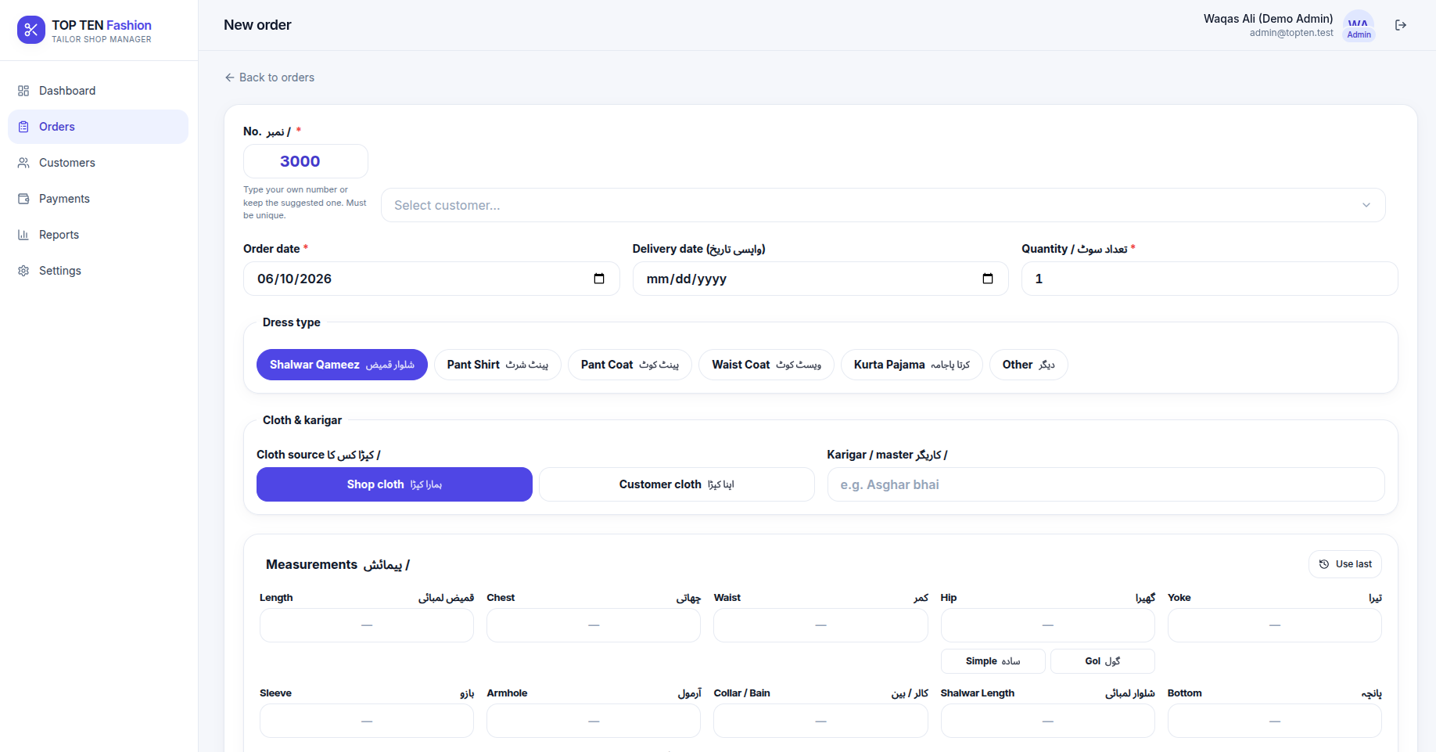Click the Orders clipboard icon in sidebar

[x=23, y=127]
